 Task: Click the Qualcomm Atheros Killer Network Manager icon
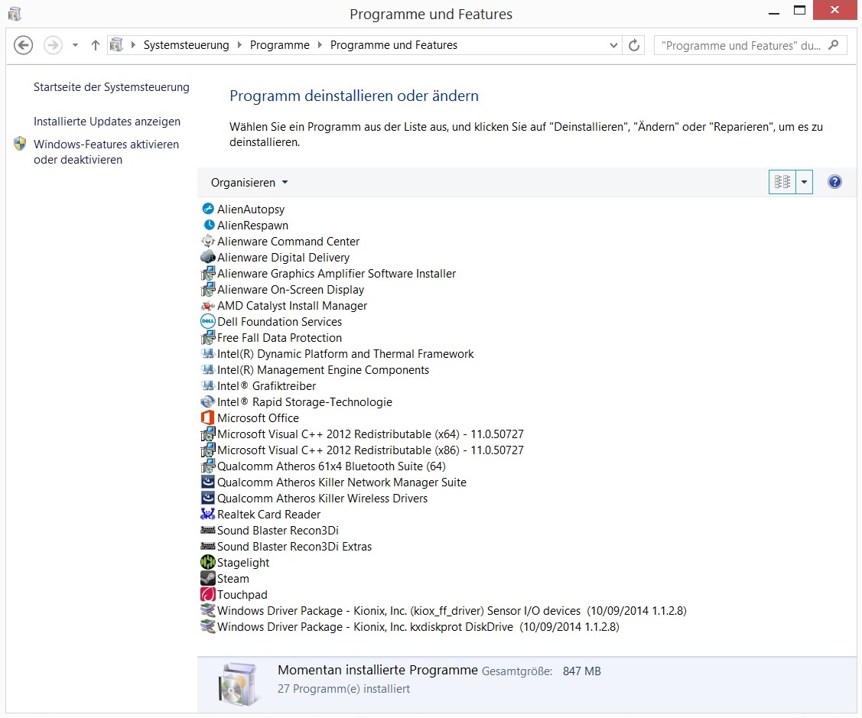[x=208, y=482]
